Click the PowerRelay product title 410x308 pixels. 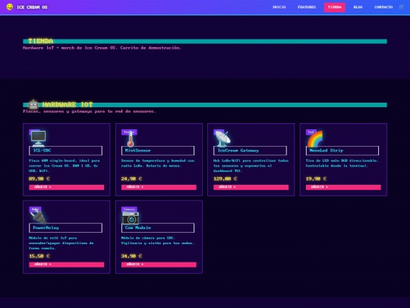click(65, 228)
